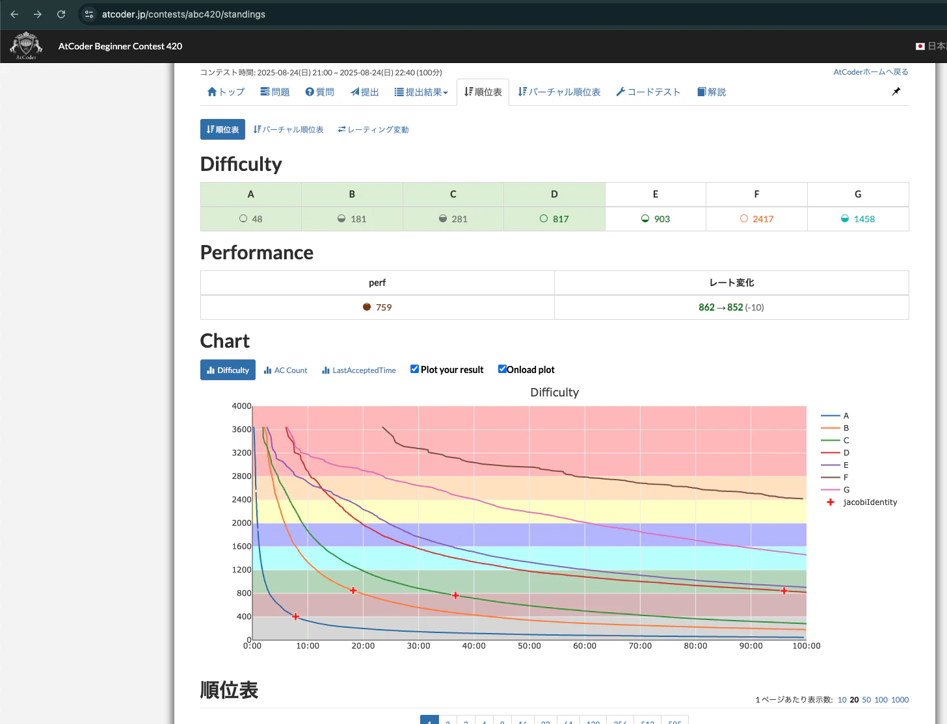The image size is (947, 724).
Task: Open site info icon in address bar
Action: point(89,14)
